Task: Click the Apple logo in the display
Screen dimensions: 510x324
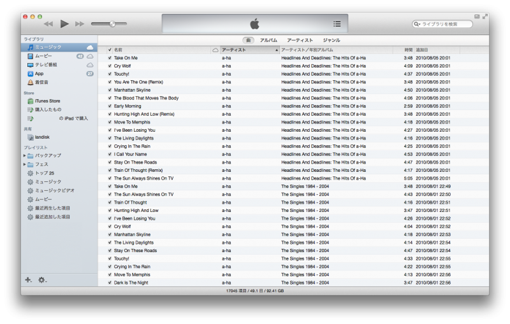Action: pyautogui.click(x=254, y=24)
